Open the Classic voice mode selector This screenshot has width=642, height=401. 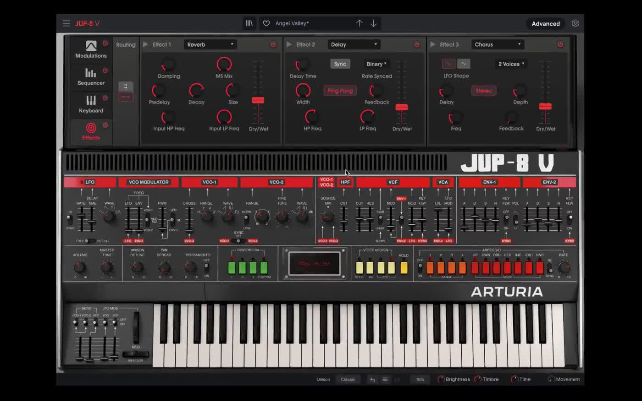(348, 379)
